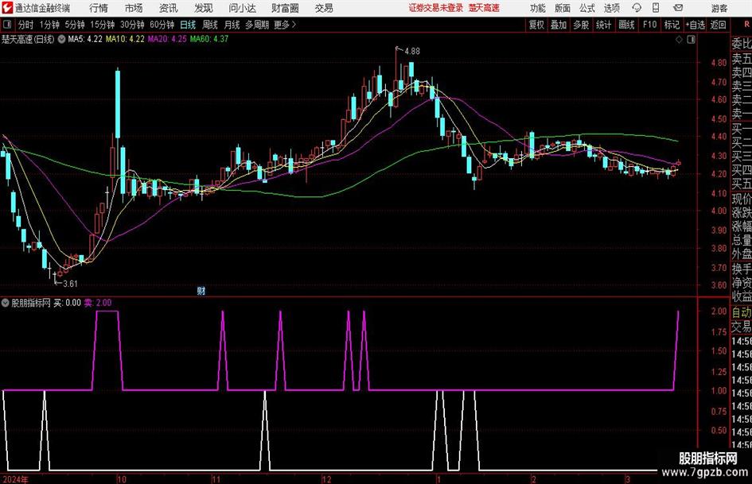This screenshot has height=484, width=752.
Task: Click the 多股 multi-stock button
Action: click(581, 25)
